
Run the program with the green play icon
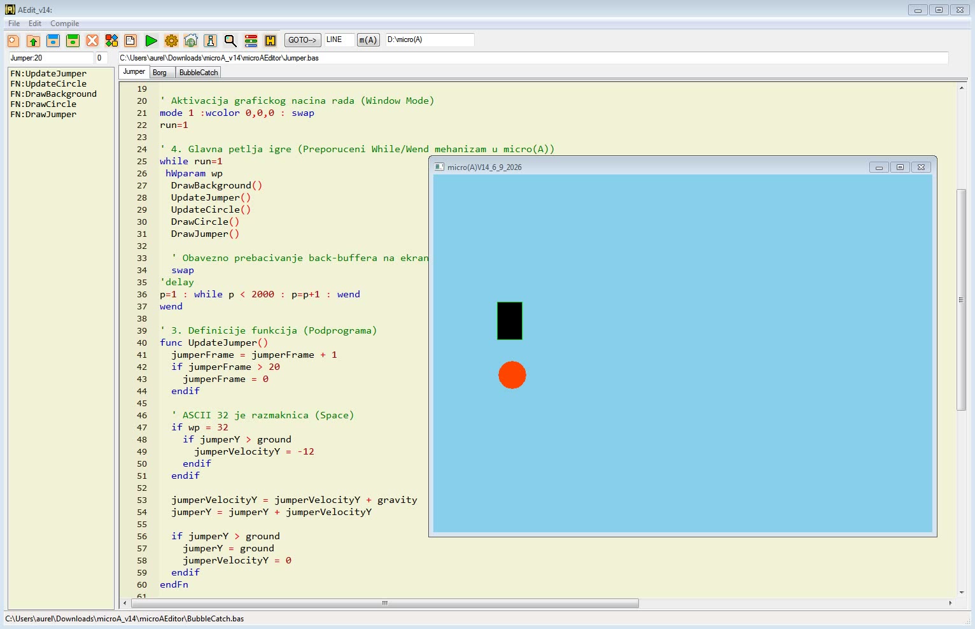(x=151, y=41)
